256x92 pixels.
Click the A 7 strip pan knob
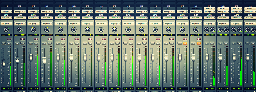[142, 30]
